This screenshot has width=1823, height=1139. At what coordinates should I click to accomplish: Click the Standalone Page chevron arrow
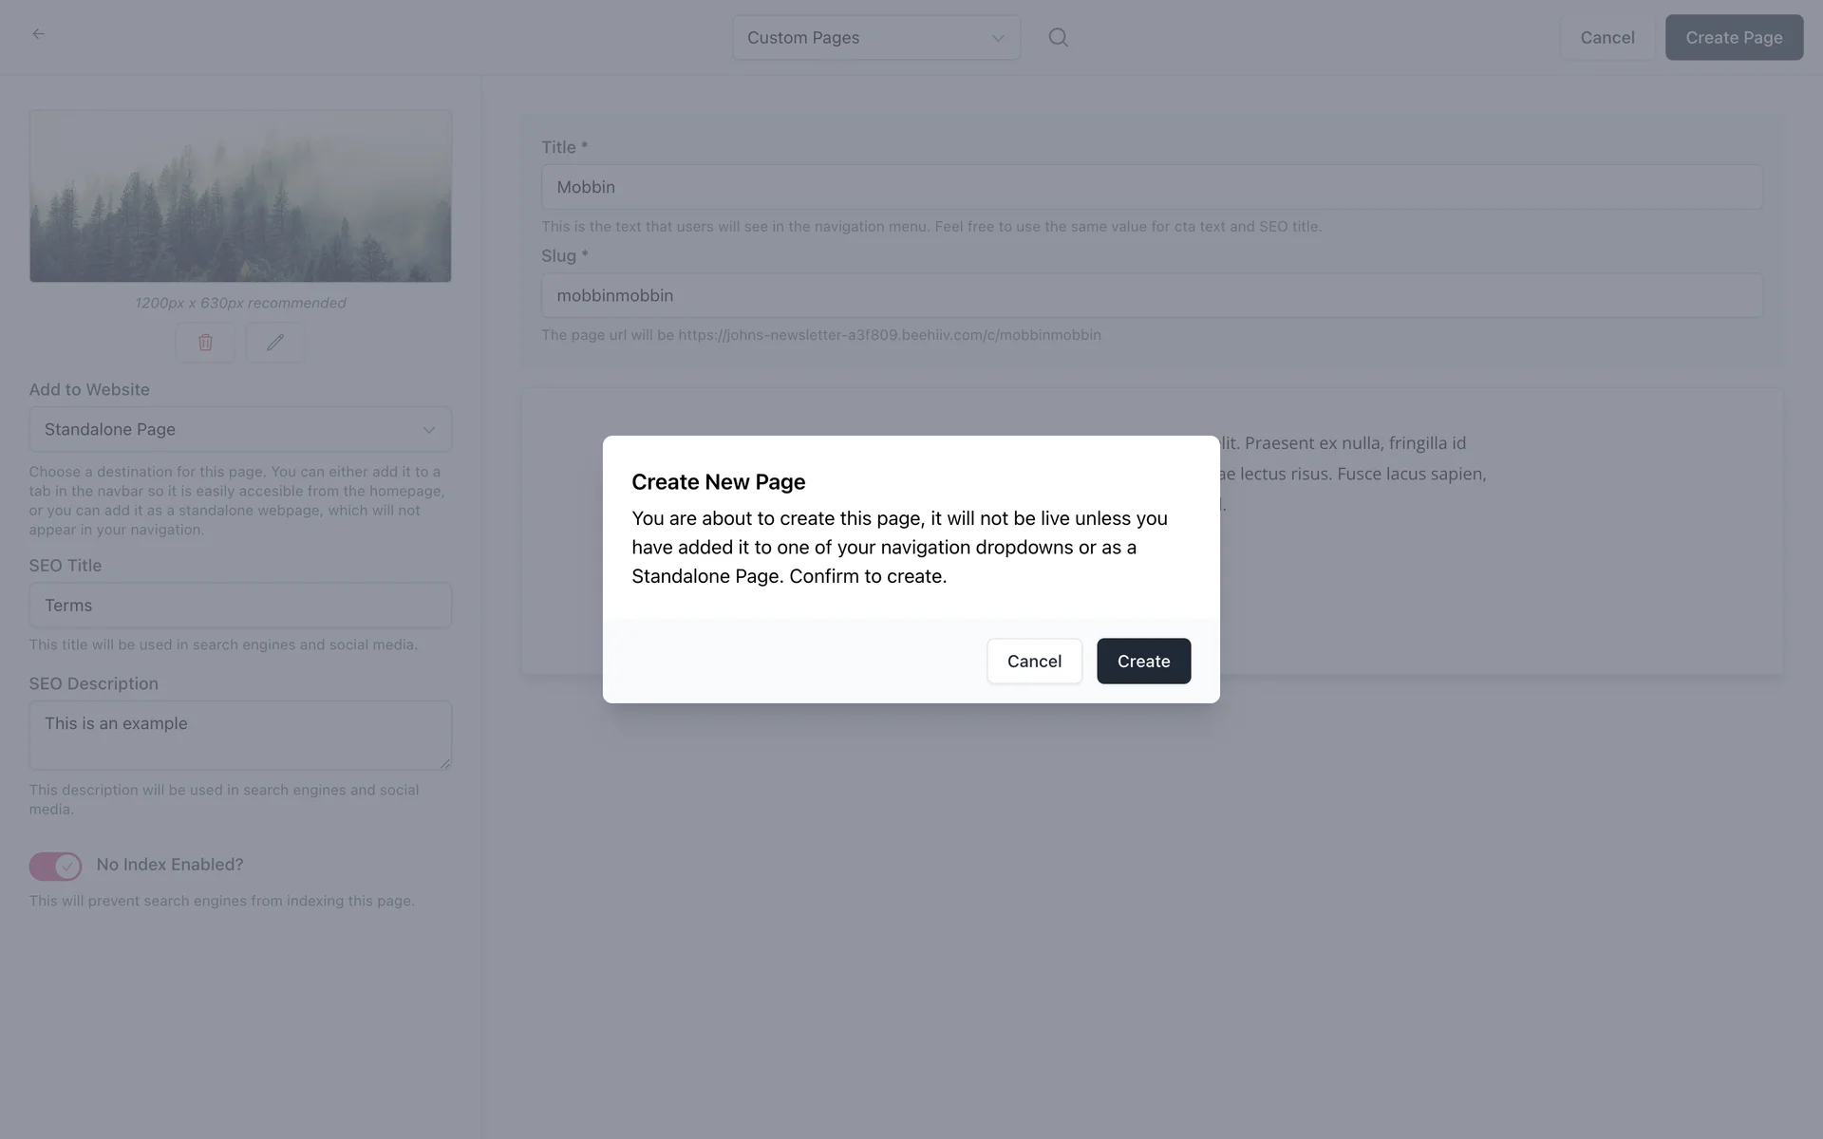[x=429, y=430]
